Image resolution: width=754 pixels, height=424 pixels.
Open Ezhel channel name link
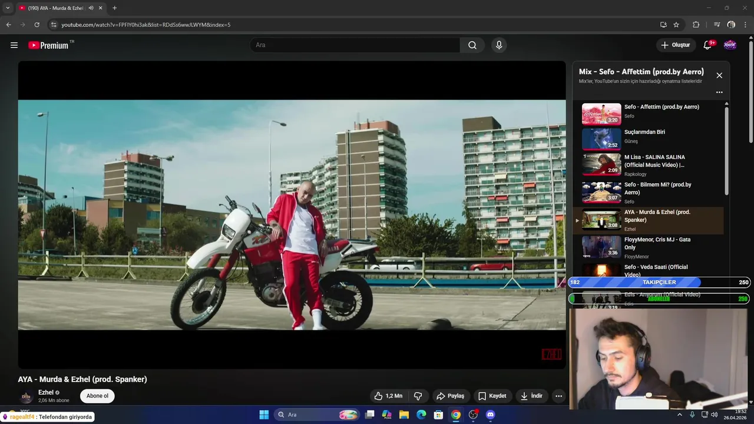46,392
